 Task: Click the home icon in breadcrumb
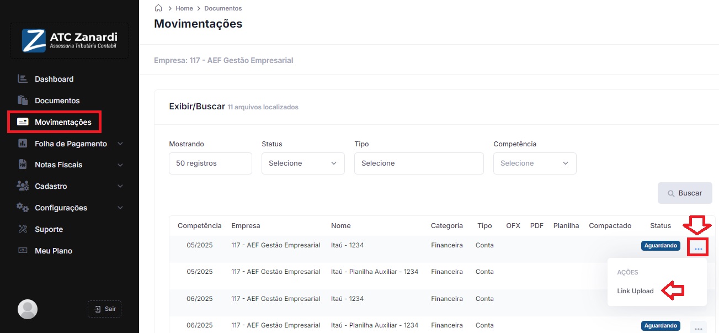[x=158, y=8]
